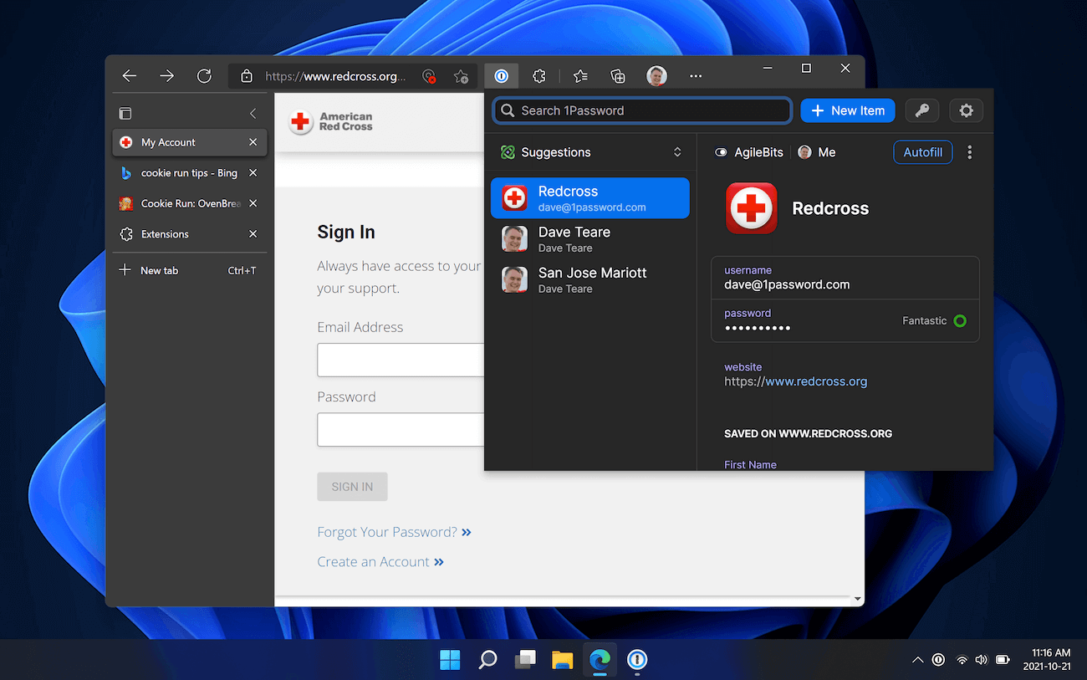
Task: Open the Collections icon in the Edge toolbar
Action: click(618, 76)
